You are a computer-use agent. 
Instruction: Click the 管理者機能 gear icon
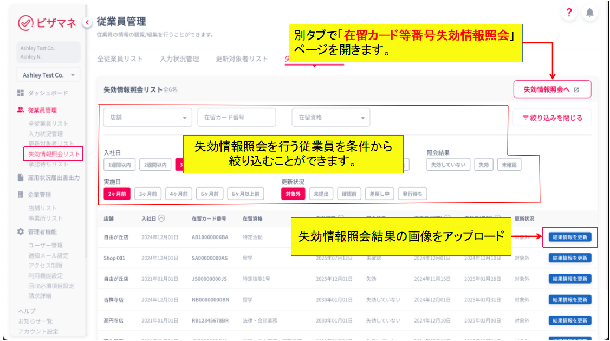(x=21, y=231)
